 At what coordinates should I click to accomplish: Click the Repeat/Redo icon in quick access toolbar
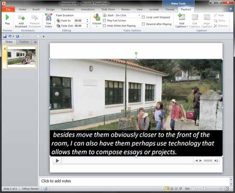tap(18, 36)
